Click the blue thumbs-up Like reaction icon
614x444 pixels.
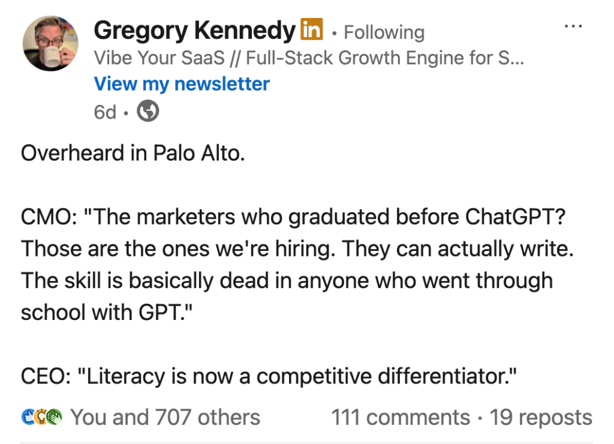click(28, 417)
